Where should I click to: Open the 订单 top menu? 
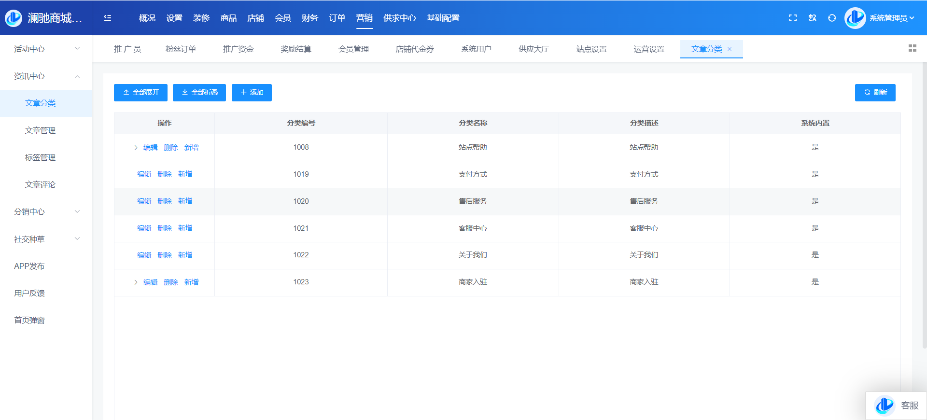(x=337, y=18)
